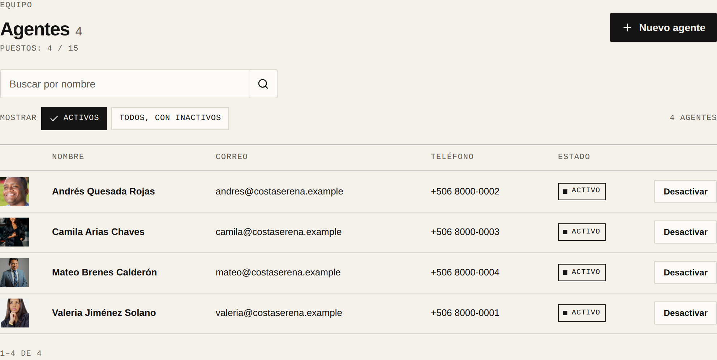The width and height of the screenshot is (717, 360).
Task: Click email mateo@costaserena.example
Action: tap(278, 272)
